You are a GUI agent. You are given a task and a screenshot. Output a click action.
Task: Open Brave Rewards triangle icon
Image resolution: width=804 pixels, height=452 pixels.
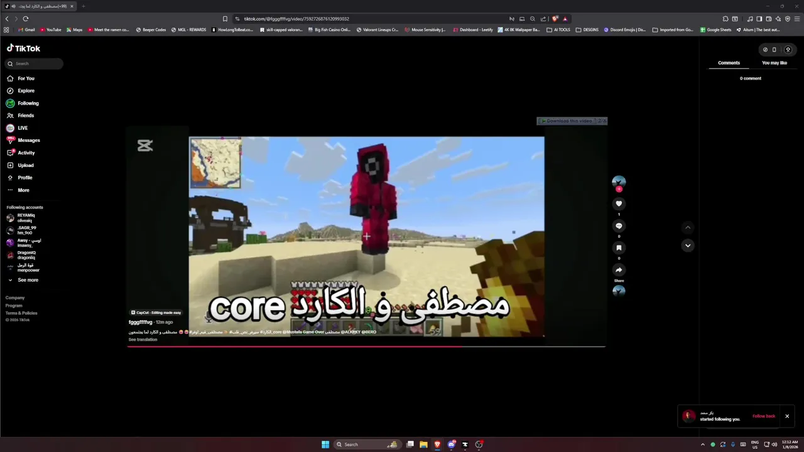click(565, 19)
